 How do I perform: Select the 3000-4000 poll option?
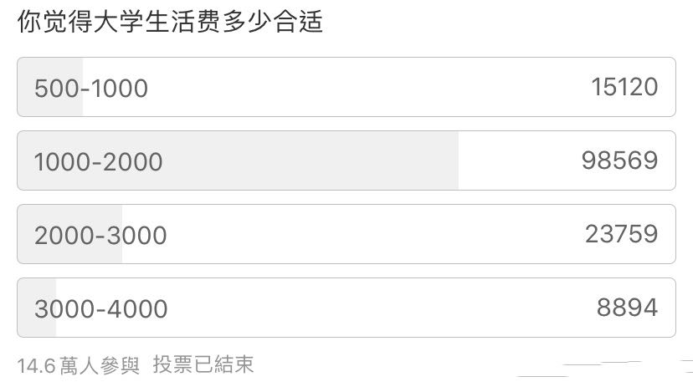click(101, 308)
